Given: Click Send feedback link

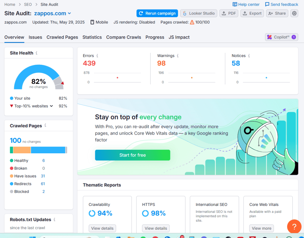Looking at the screenshot, I should tap(281, 4).
